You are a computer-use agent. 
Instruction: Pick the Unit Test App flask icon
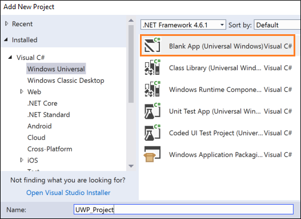point(152,111)
